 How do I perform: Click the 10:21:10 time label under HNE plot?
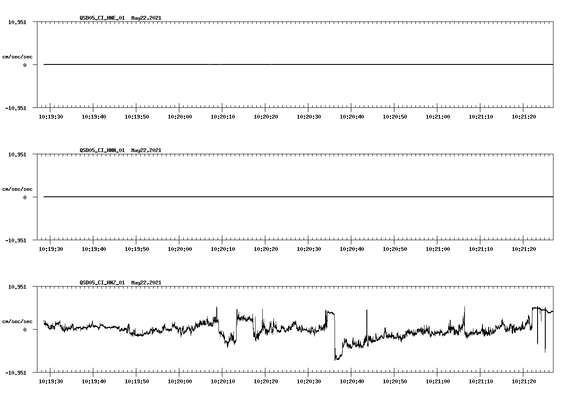[x=481, y=116]
